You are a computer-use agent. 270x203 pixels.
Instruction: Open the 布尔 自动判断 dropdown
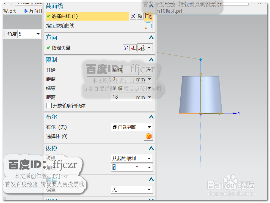click(132, 127)
